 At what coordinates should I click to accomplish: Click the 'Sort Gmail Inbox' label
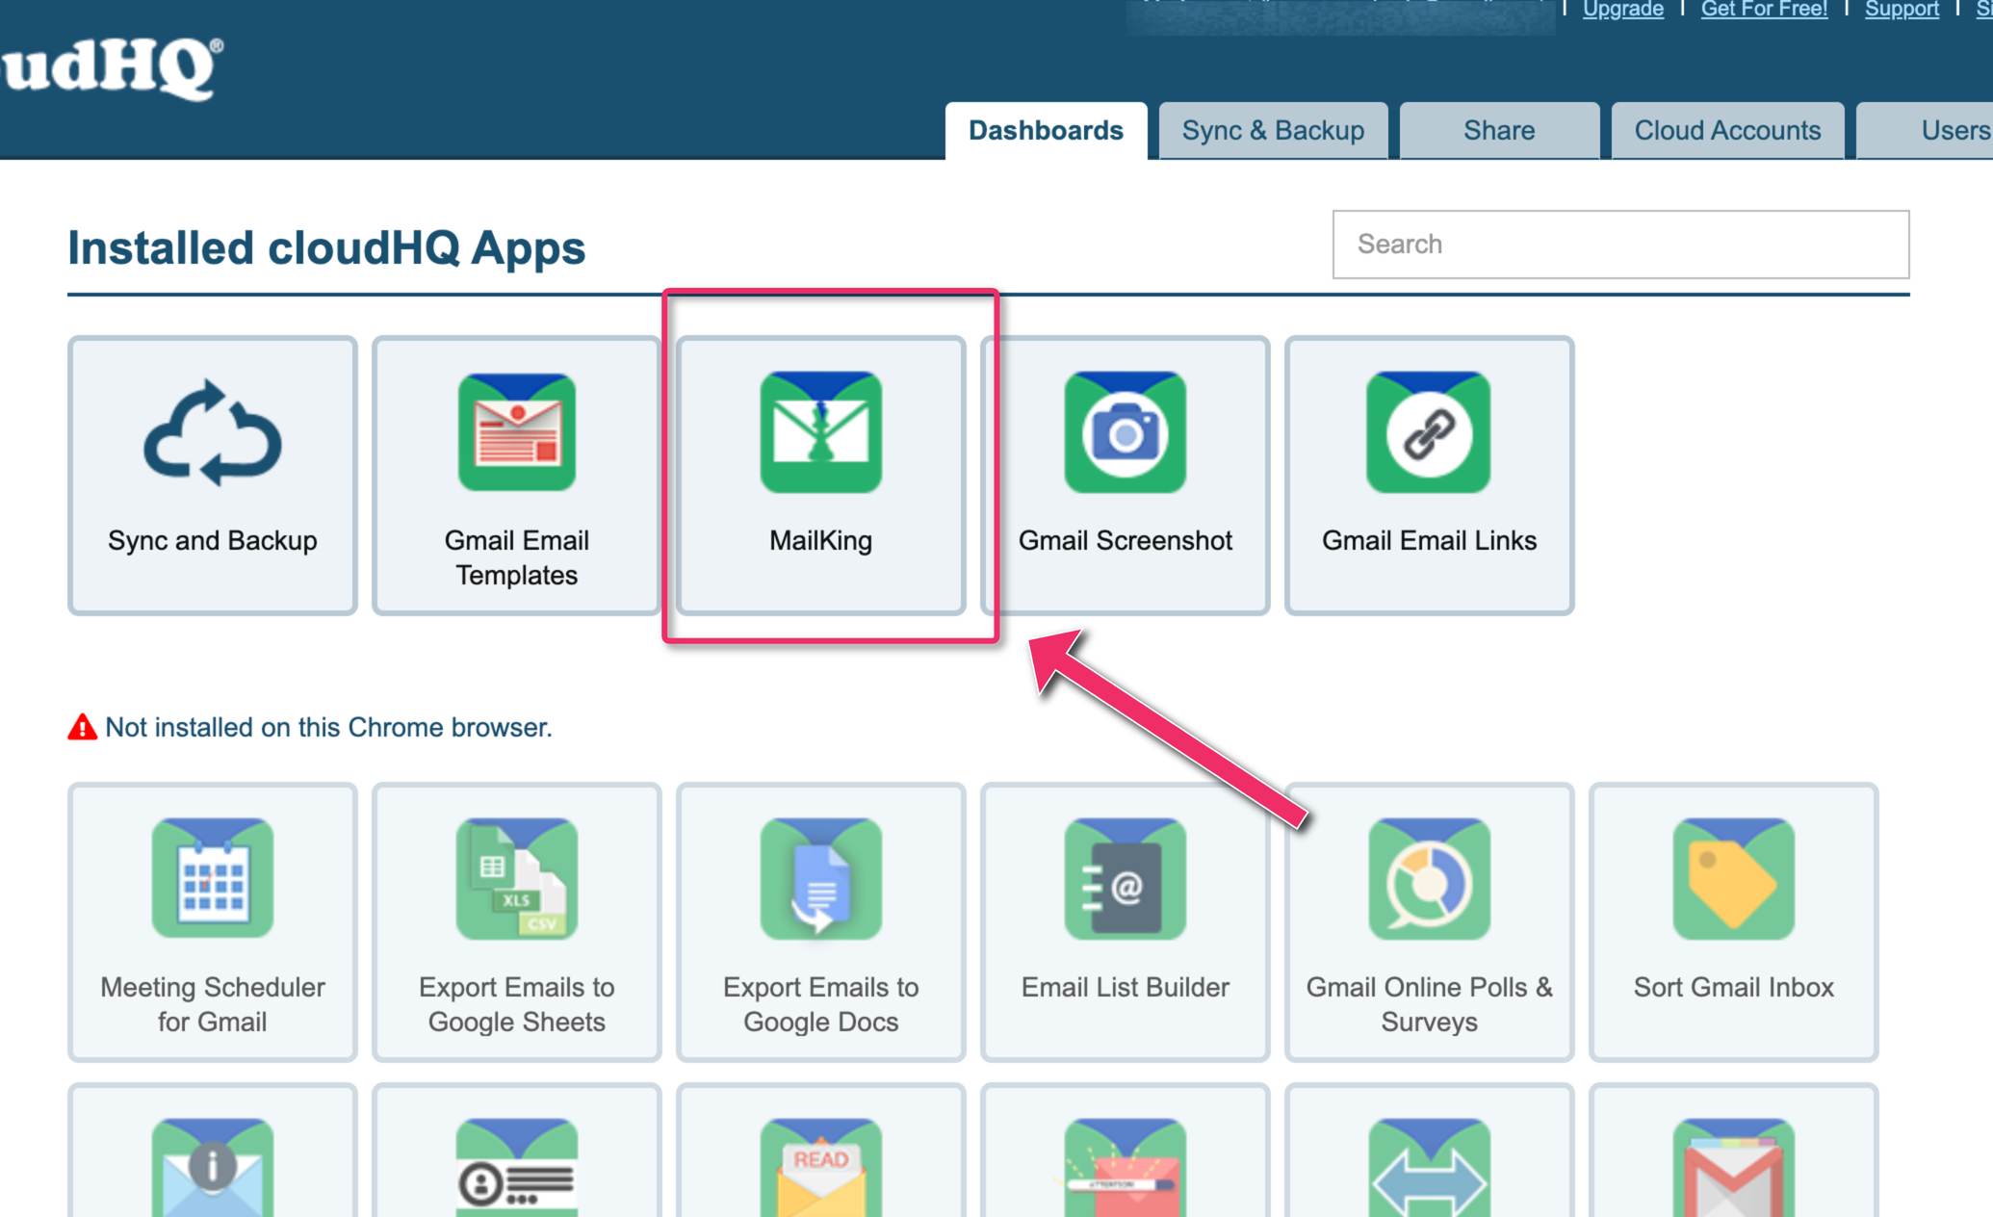point(1734,987)
